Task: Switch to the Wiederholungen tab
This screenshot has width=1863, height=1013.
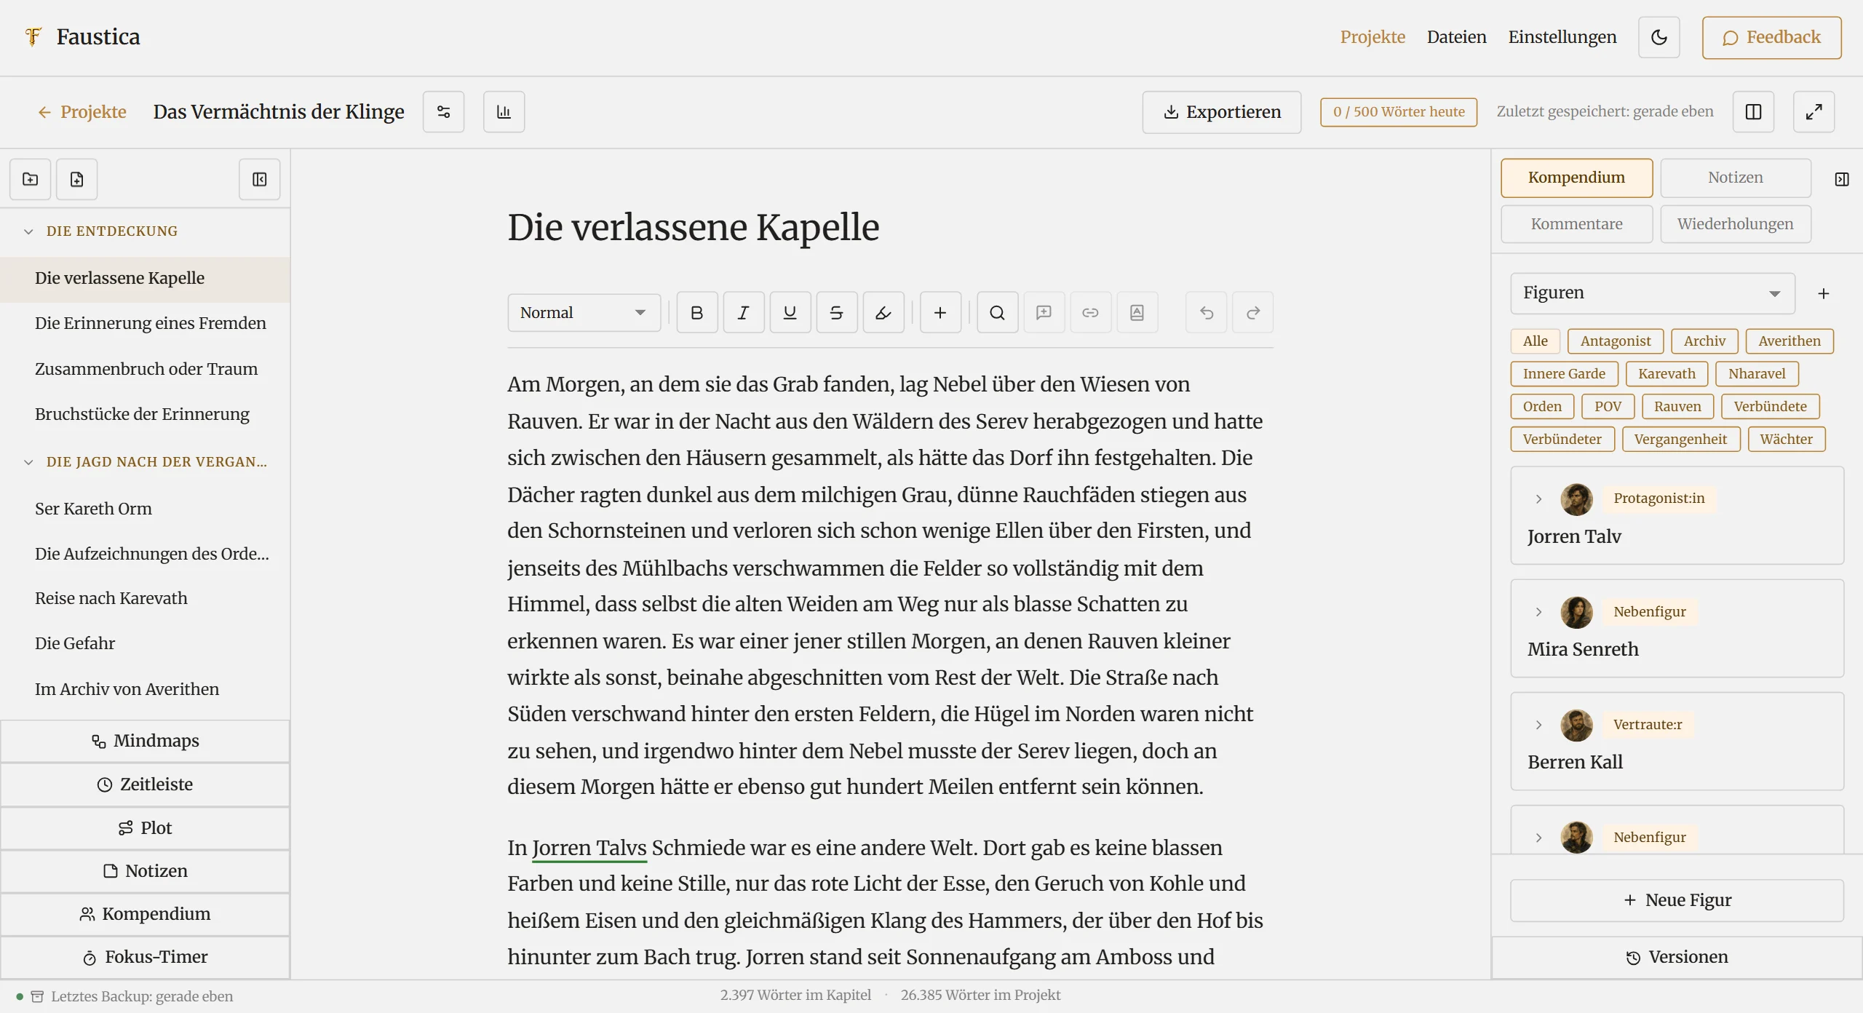Action: click(x=1736, y=224)
